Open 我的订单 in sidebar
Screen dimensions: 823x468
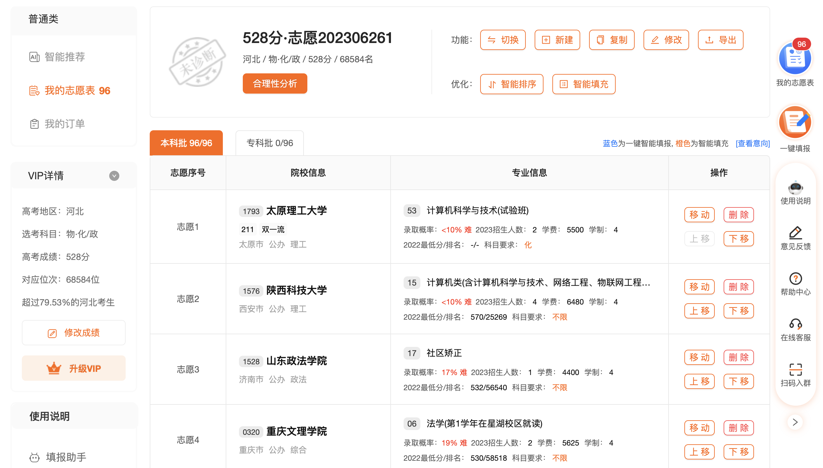64,124
